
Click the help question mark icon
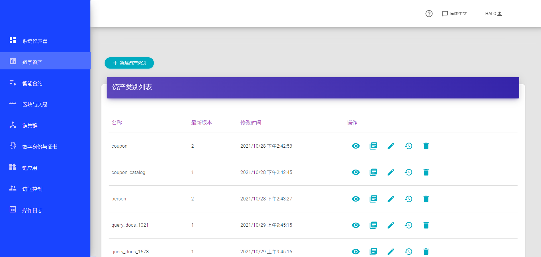(x=429, y=14)
